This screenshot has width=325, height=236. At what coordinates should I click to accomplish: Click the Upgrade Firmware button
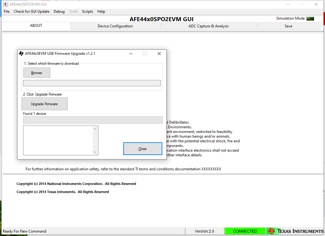(x=45, y=104)
